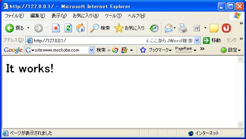The height and width of the screenshot is (139, 246).
Task: Open the ファイル(F) menu
Action: point(14,16)
